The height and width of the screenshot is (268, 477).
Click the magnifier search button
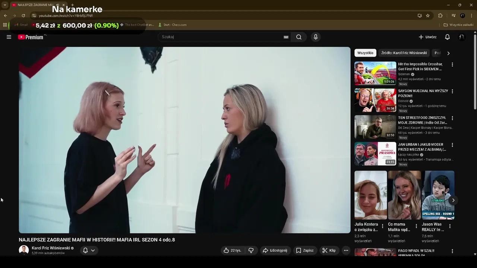[x=299, y=37]
